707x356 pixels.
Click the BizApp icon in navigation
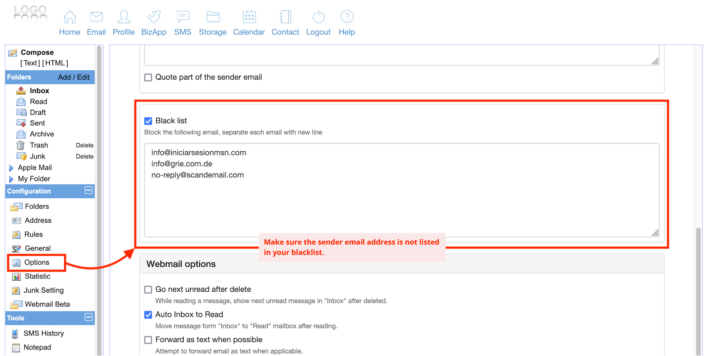(154, 17)
